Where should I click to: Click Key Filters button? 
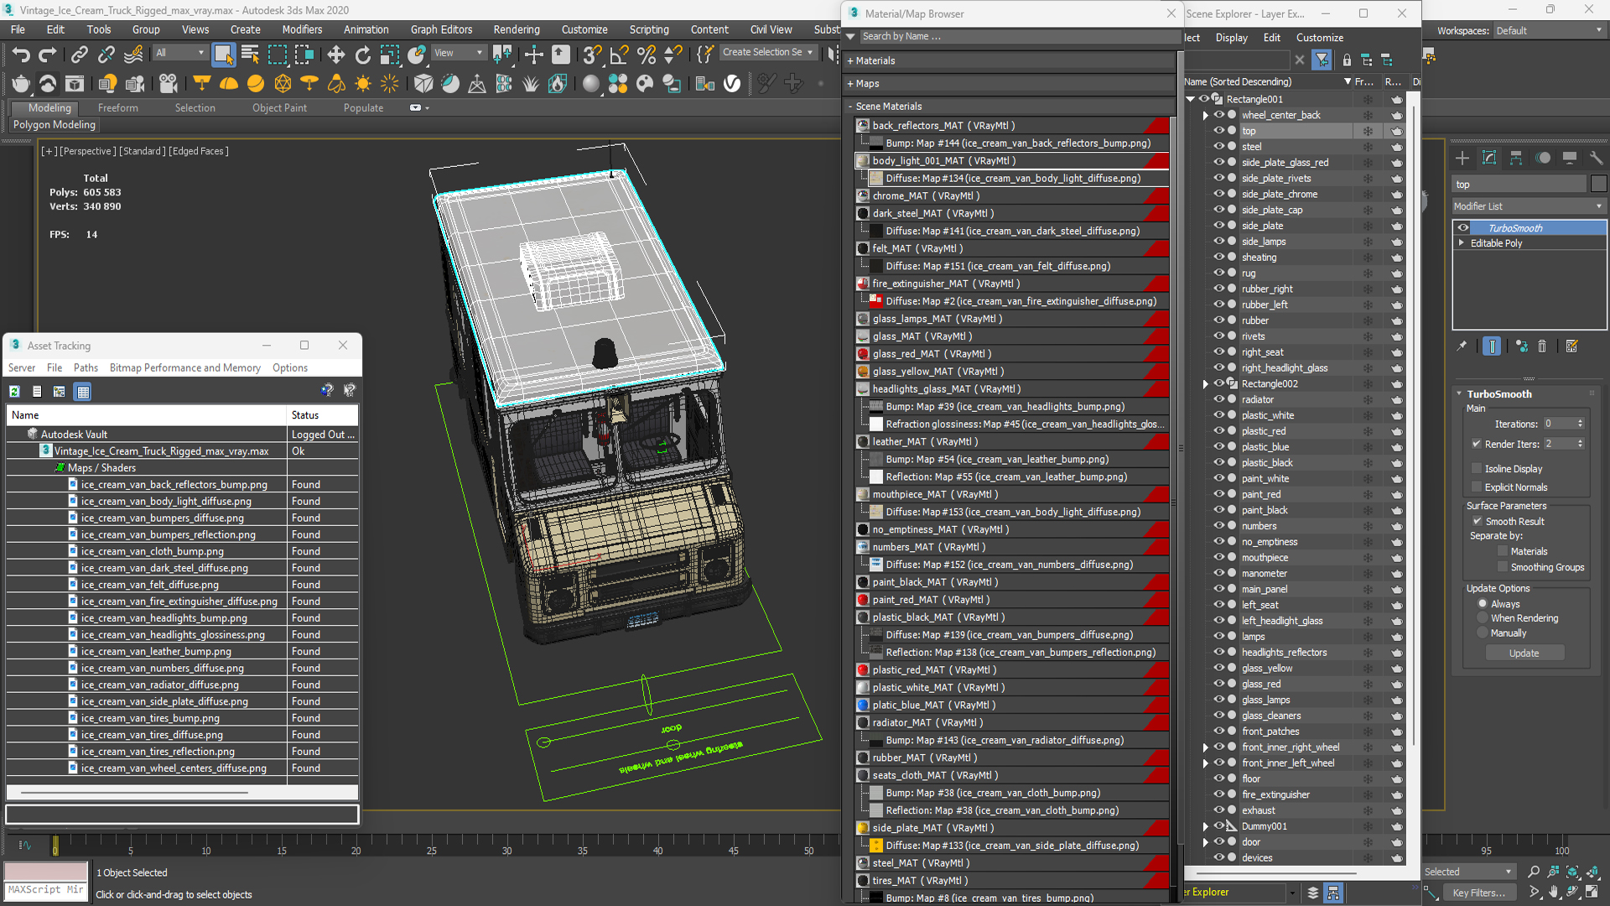point(1479,893)
